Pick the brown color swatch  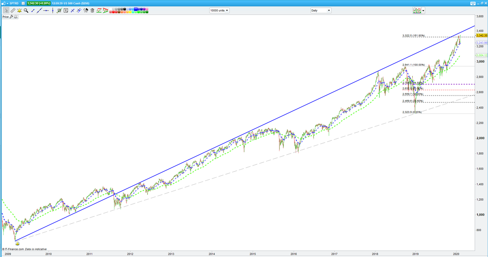pos(119,12)
